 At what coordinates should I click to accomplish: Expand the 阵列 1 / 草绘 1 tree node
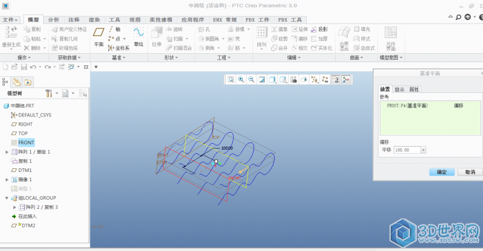7,152
